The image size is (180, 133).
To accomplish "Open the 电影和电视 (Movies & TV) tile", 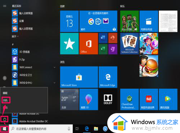I will (x=149, y=21).
